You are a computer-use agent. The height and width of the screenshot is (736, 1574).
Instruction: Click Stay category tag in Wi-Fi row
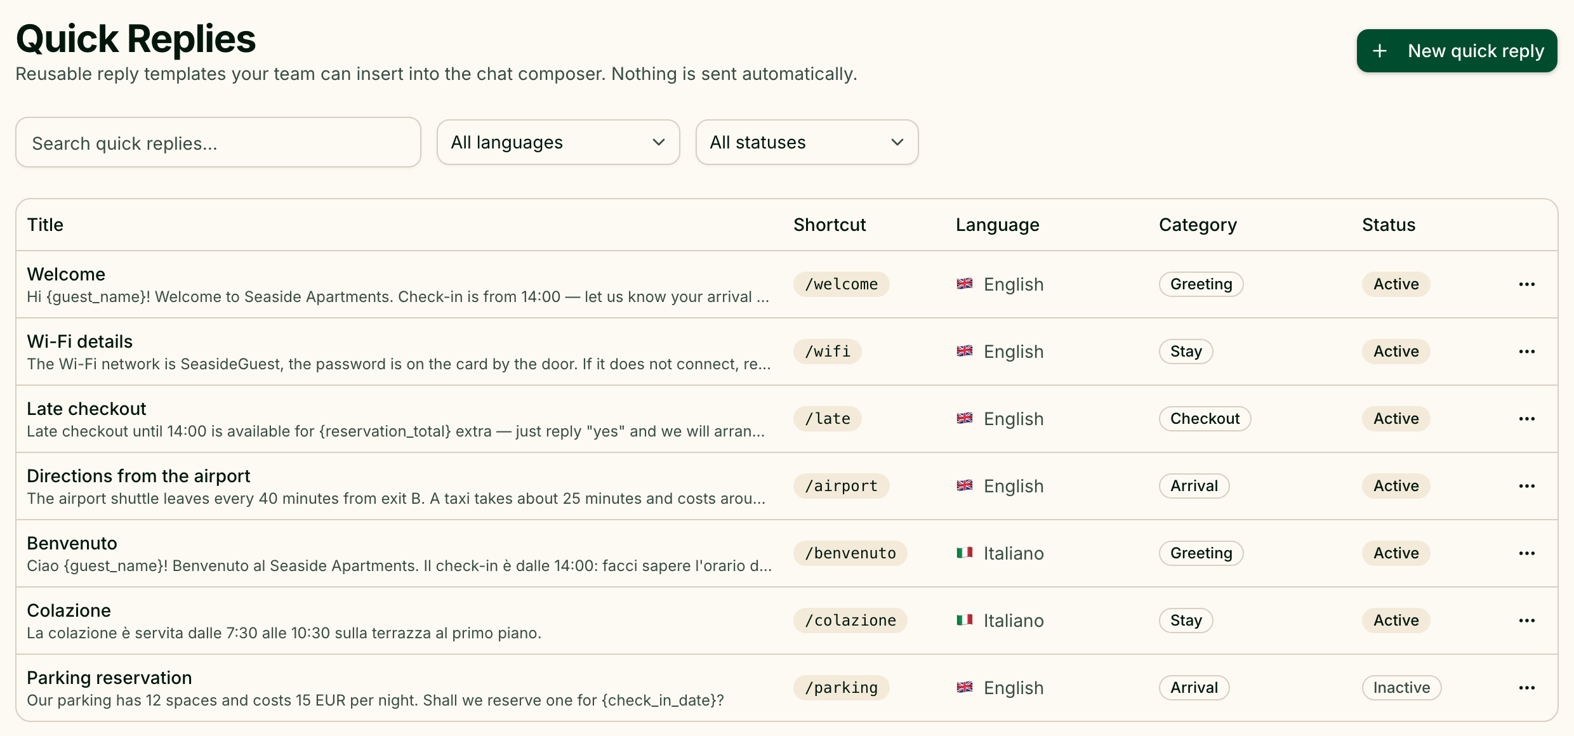point(1186,352)
